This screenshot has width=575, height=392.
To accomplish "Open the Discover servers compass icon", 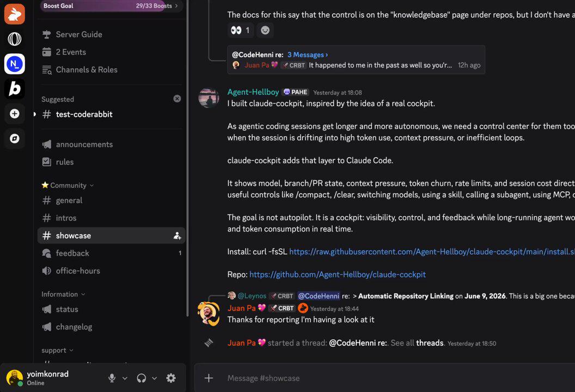I will click(15, 138).
